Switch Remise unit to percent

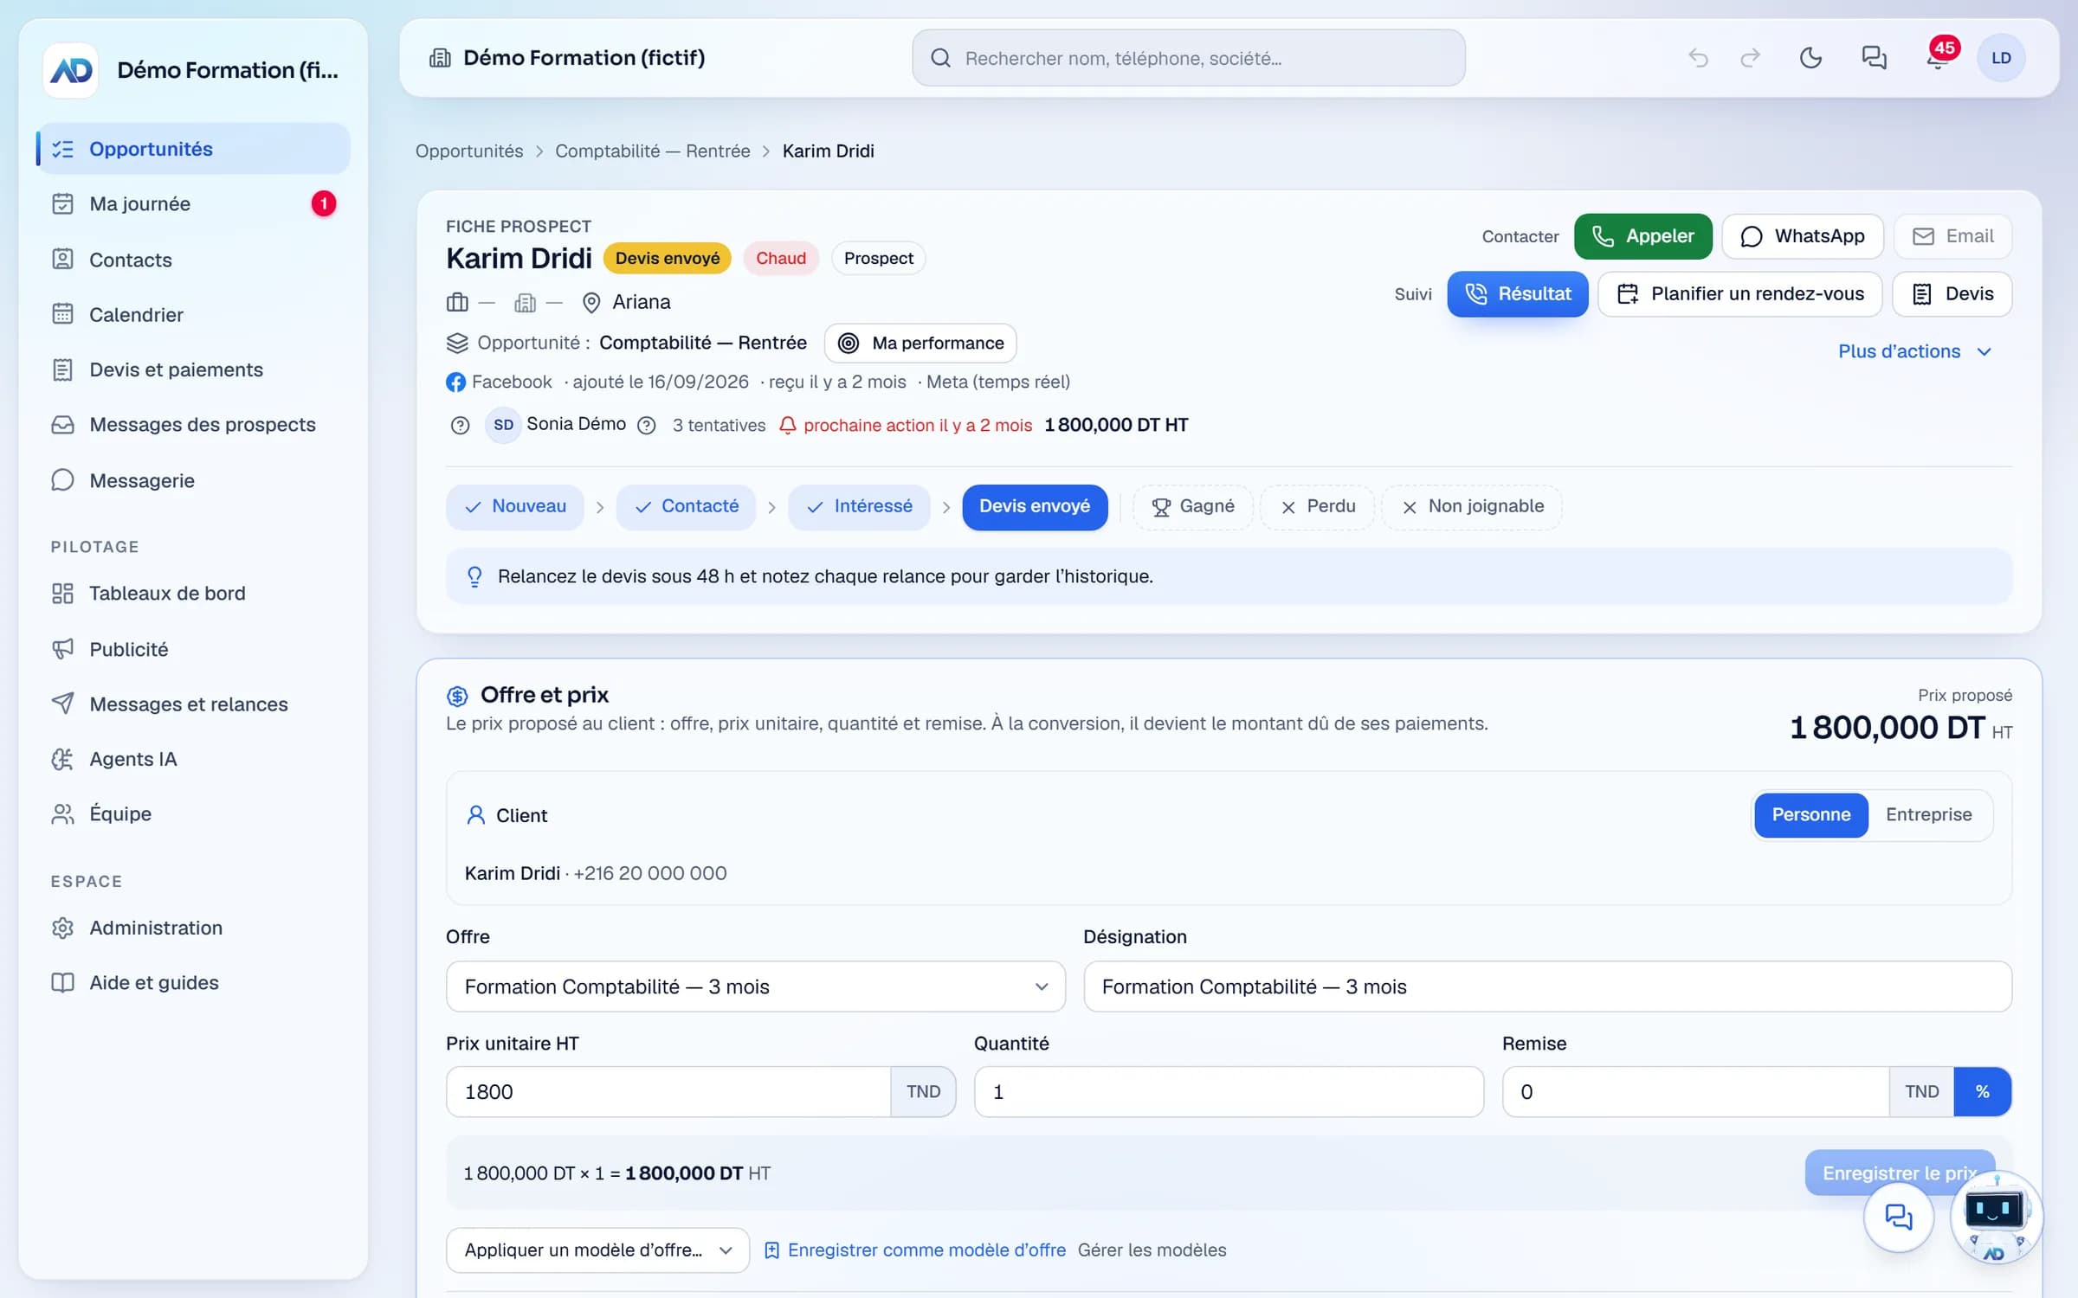[x=1982, y=1092]
